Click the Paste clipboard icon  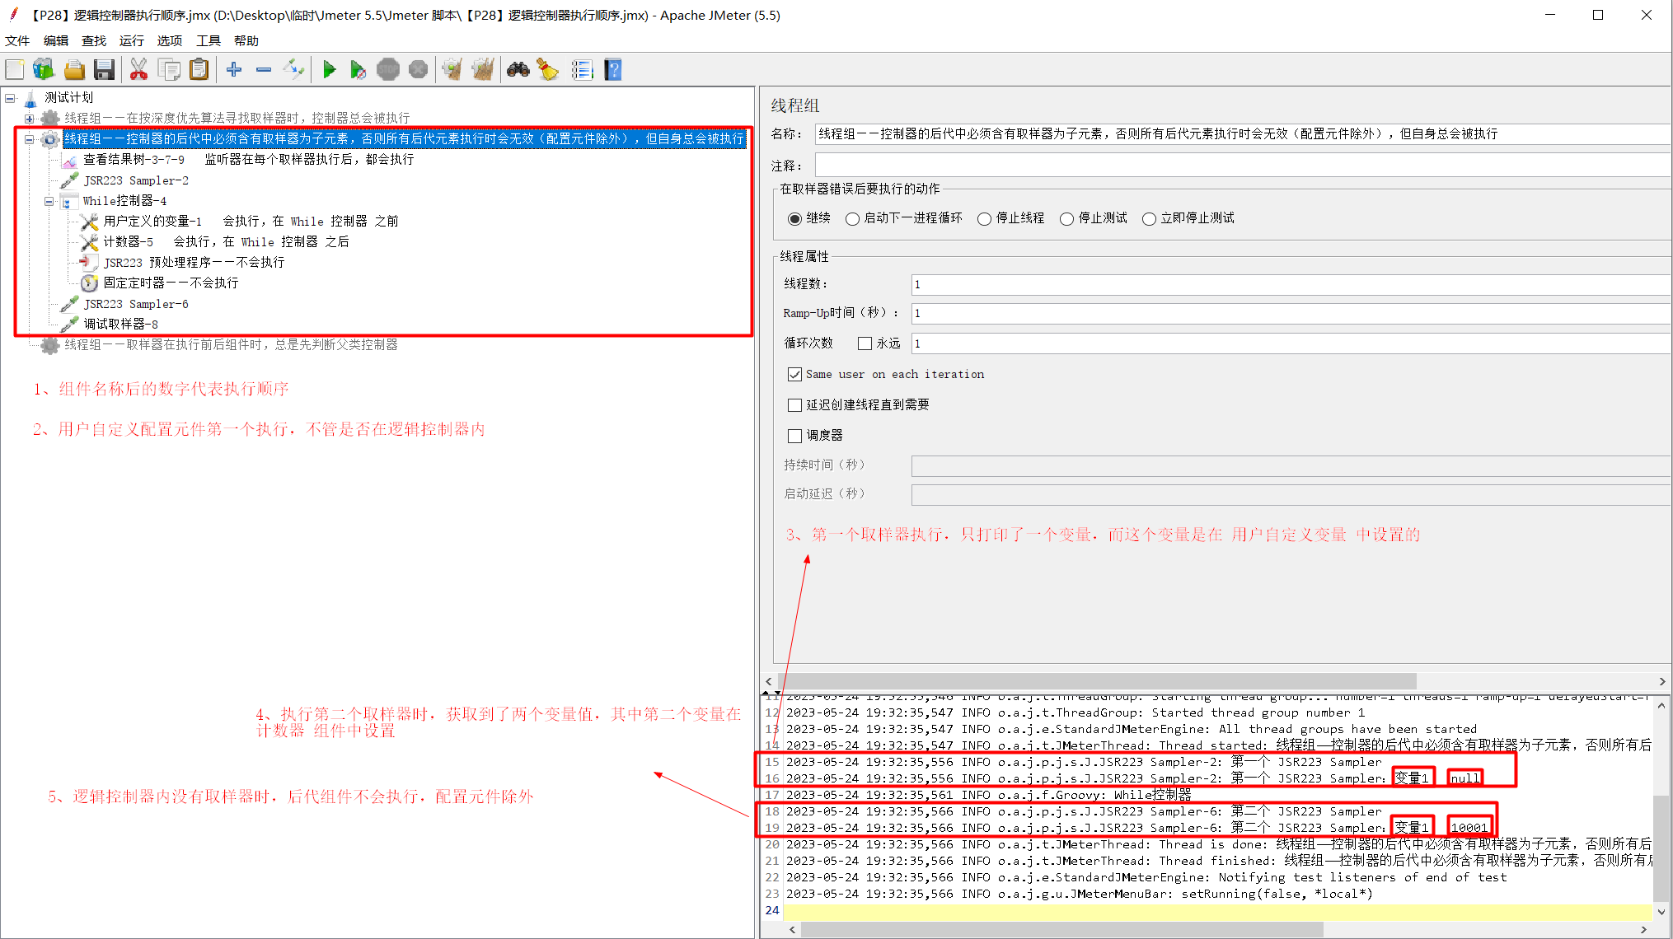[199, 70]
